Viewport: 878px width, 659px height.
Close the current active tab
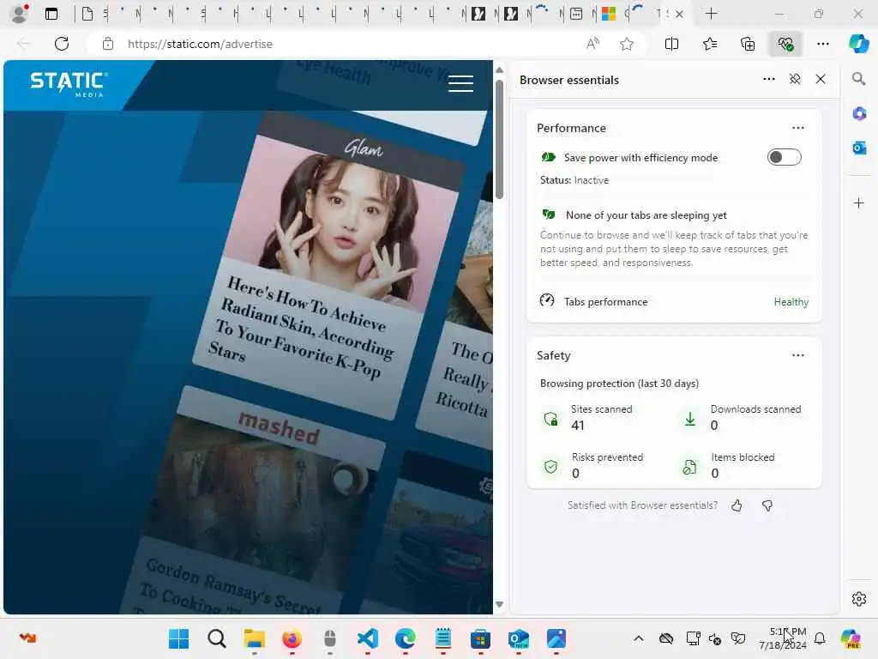point(679,14)
